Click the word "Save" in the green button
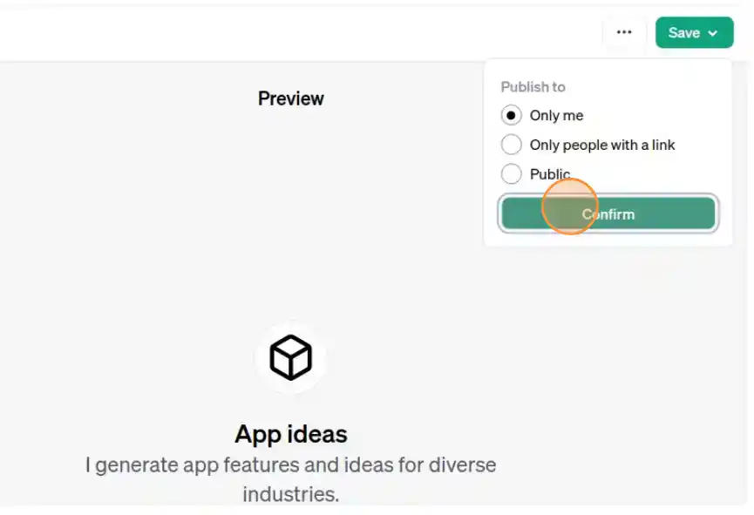 (x=683, y=33)
